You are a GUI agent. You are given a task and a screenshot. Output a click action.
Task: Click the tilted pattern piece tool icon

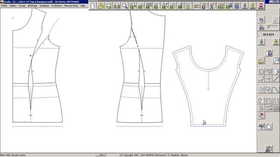262,101
